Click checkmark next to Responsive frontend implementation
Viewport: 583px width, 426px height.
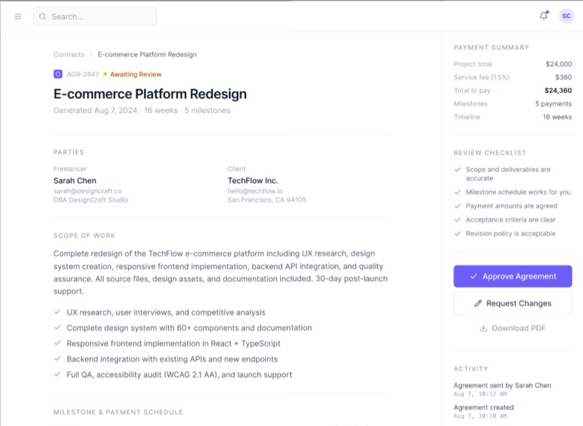point(57,343)
